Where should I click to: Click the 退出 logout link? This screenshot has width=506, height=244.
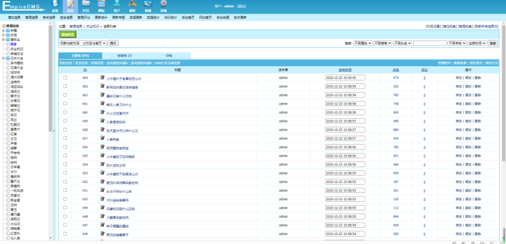[241, 6]
